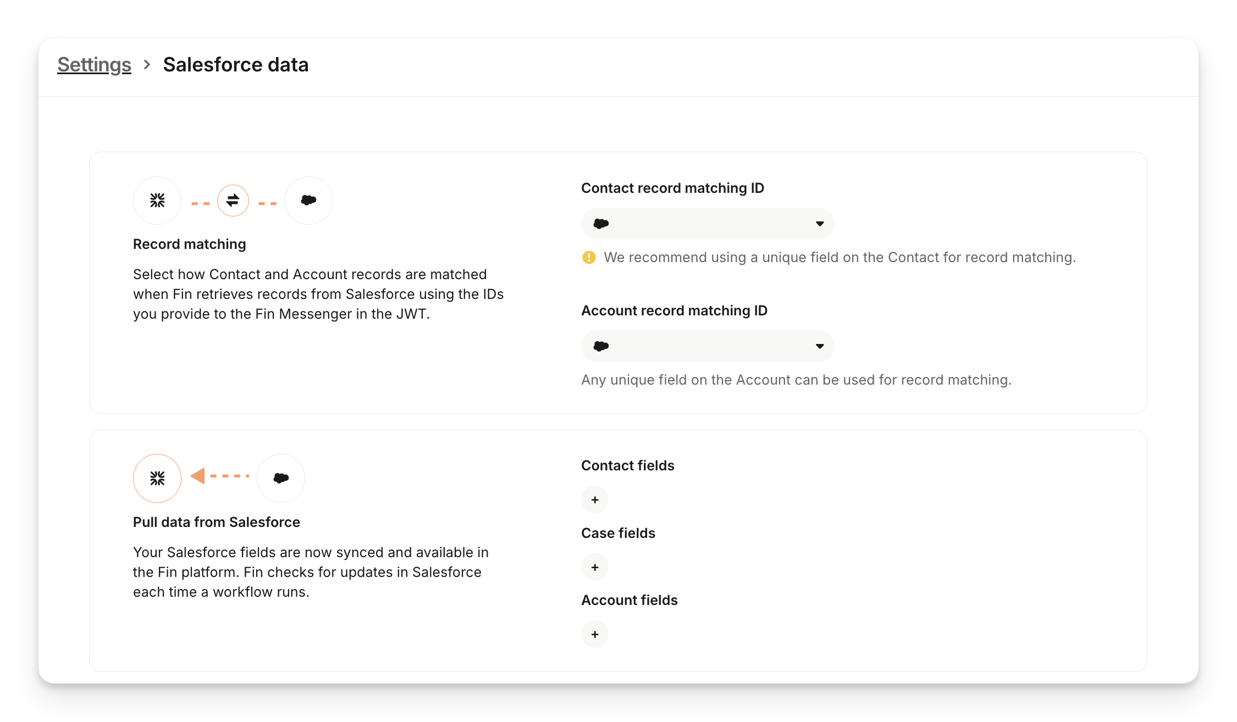1237x722 pixels.
Task: Click the Record matching heading
Action: click(189, 245)
